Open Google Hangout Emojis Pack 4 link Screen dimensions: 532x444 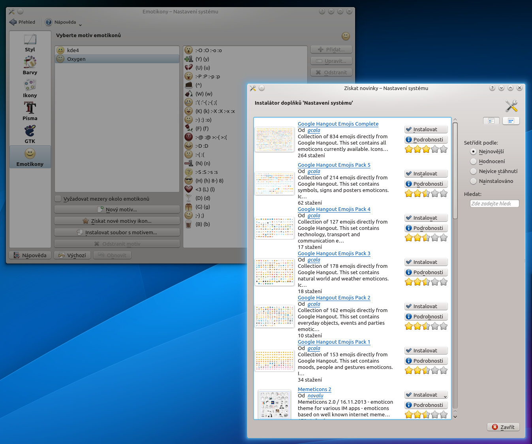[334, 209]
